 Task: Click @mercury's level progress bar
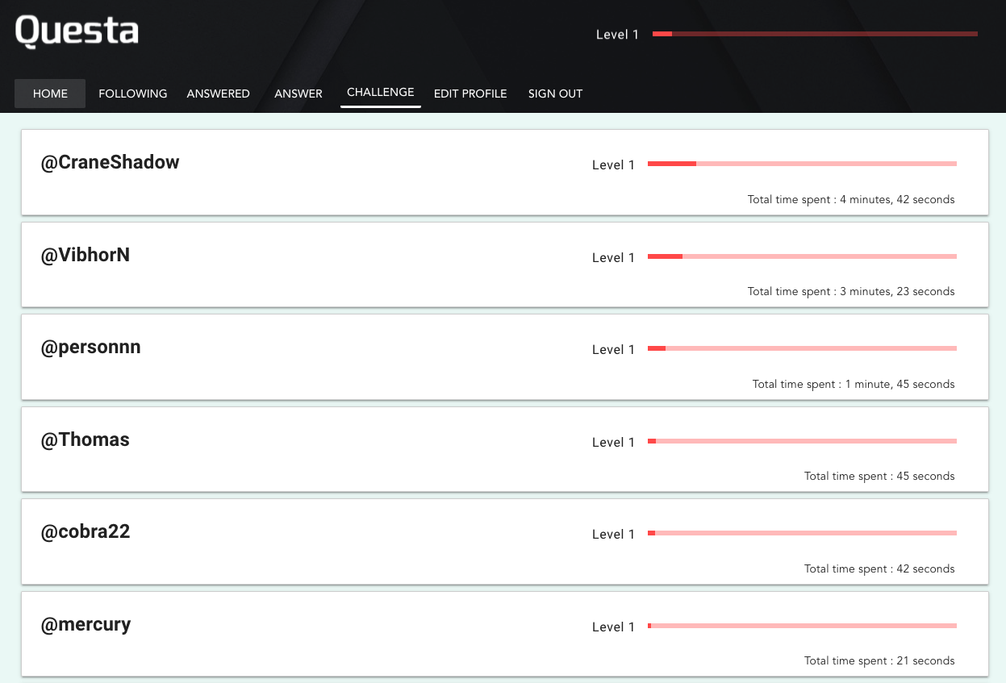coord(802,626)
